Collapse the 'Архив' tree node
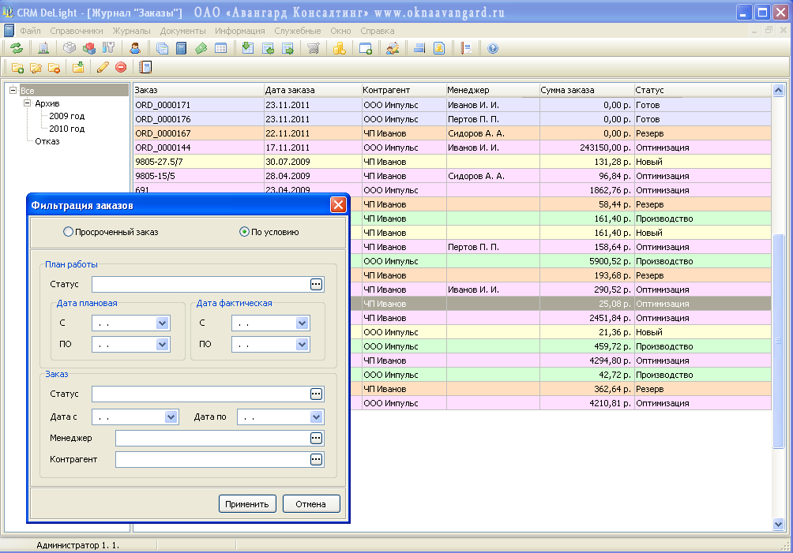This screenshot has height=553, width=793. click(x=27, y=103)
